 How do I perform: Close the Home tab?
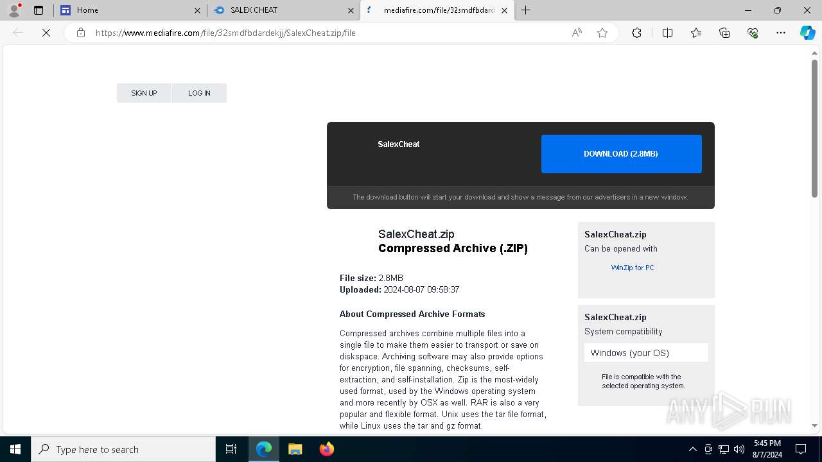(x=197, y=10)
